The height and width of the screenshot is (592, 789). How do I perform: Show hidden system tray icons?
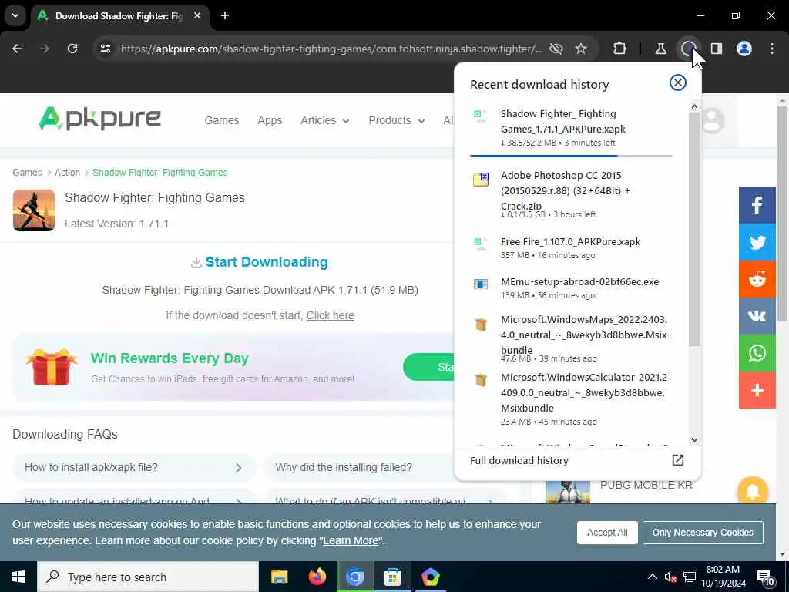tap(652, 577)
